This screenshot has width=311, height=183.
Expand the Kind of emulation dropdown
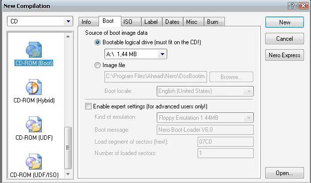tap(205, 118)
